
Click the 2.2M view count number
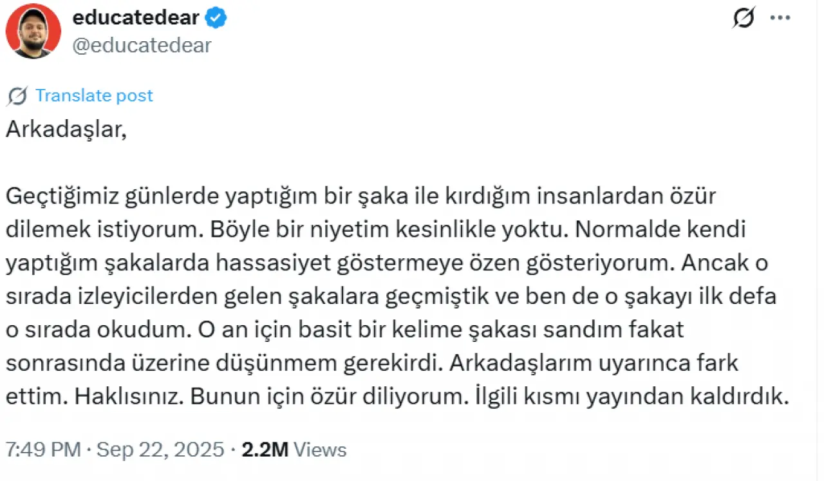point(265,449)
